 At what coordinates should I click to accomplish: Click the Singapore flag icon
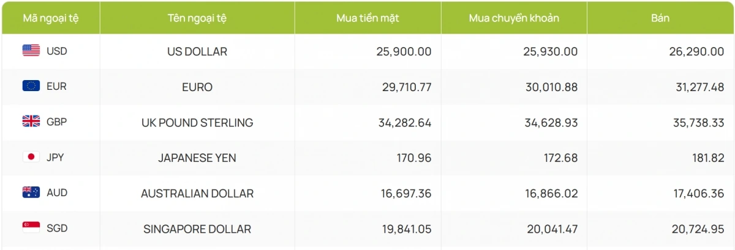(31, 228)
